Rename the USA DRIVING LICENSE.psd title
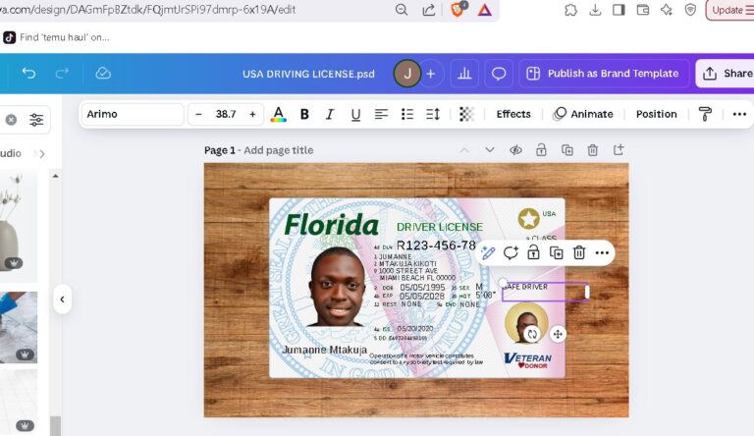Viewport: 754px width, 436px height. pyautogui.click(x=308, y=74)
